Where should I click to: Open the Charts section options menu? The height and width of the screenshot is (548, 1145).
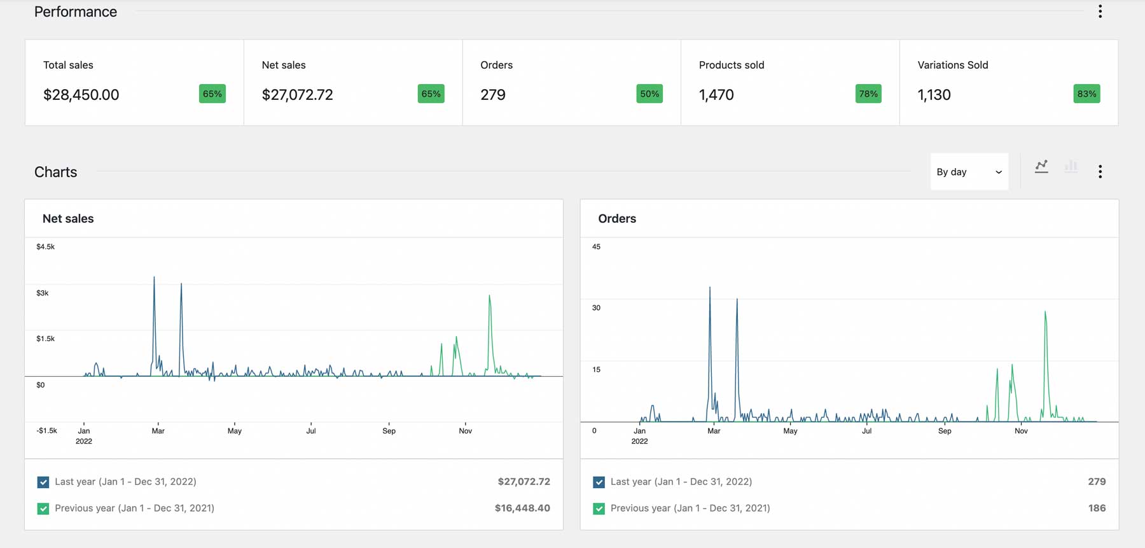click(1100, 172)
